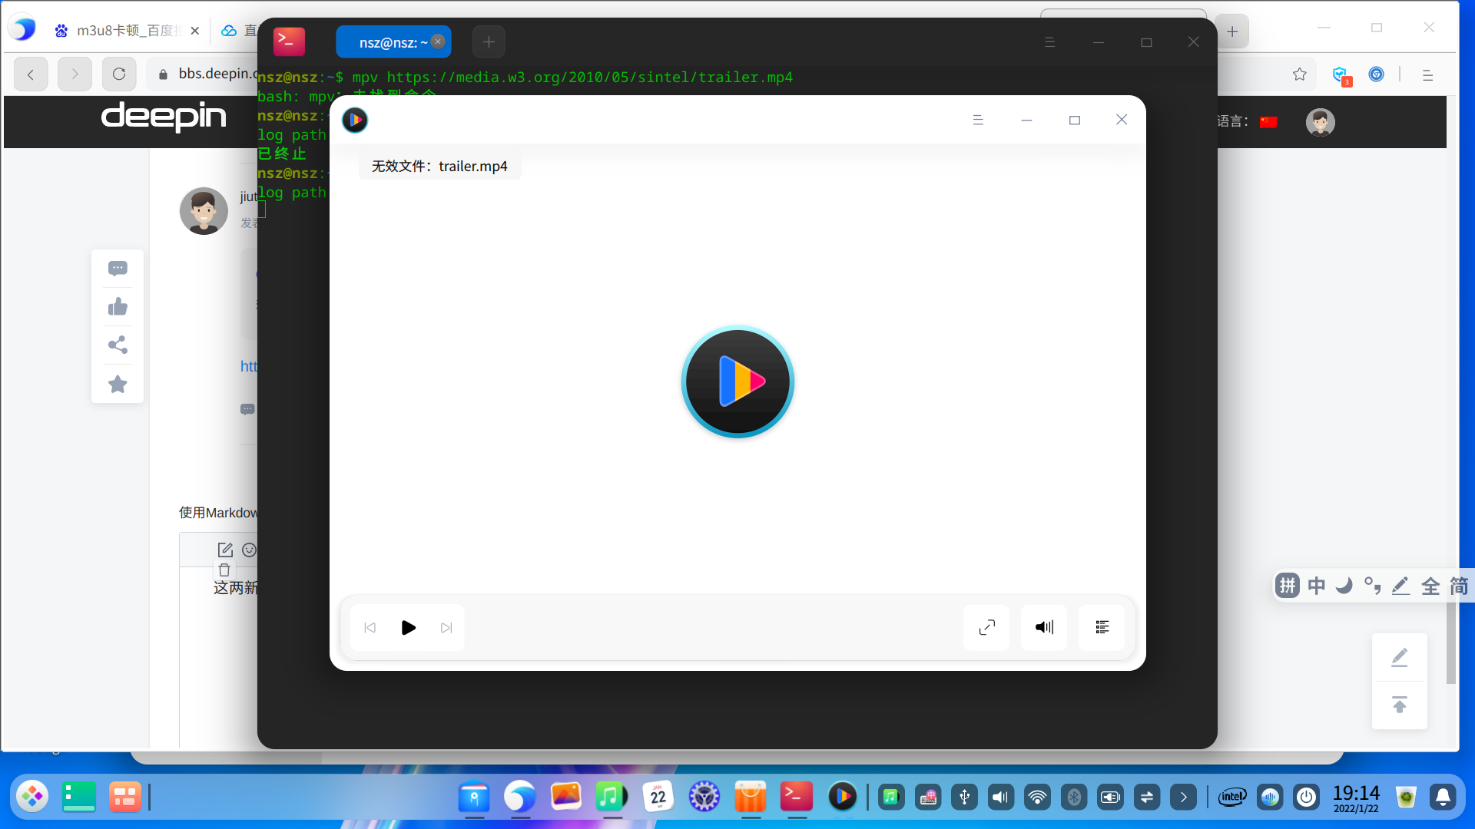The width and height of the screenshot is (1475, 829).
Task: Click the thumbs up like icon
Action: pyautogui.click(x=118, y=307)
